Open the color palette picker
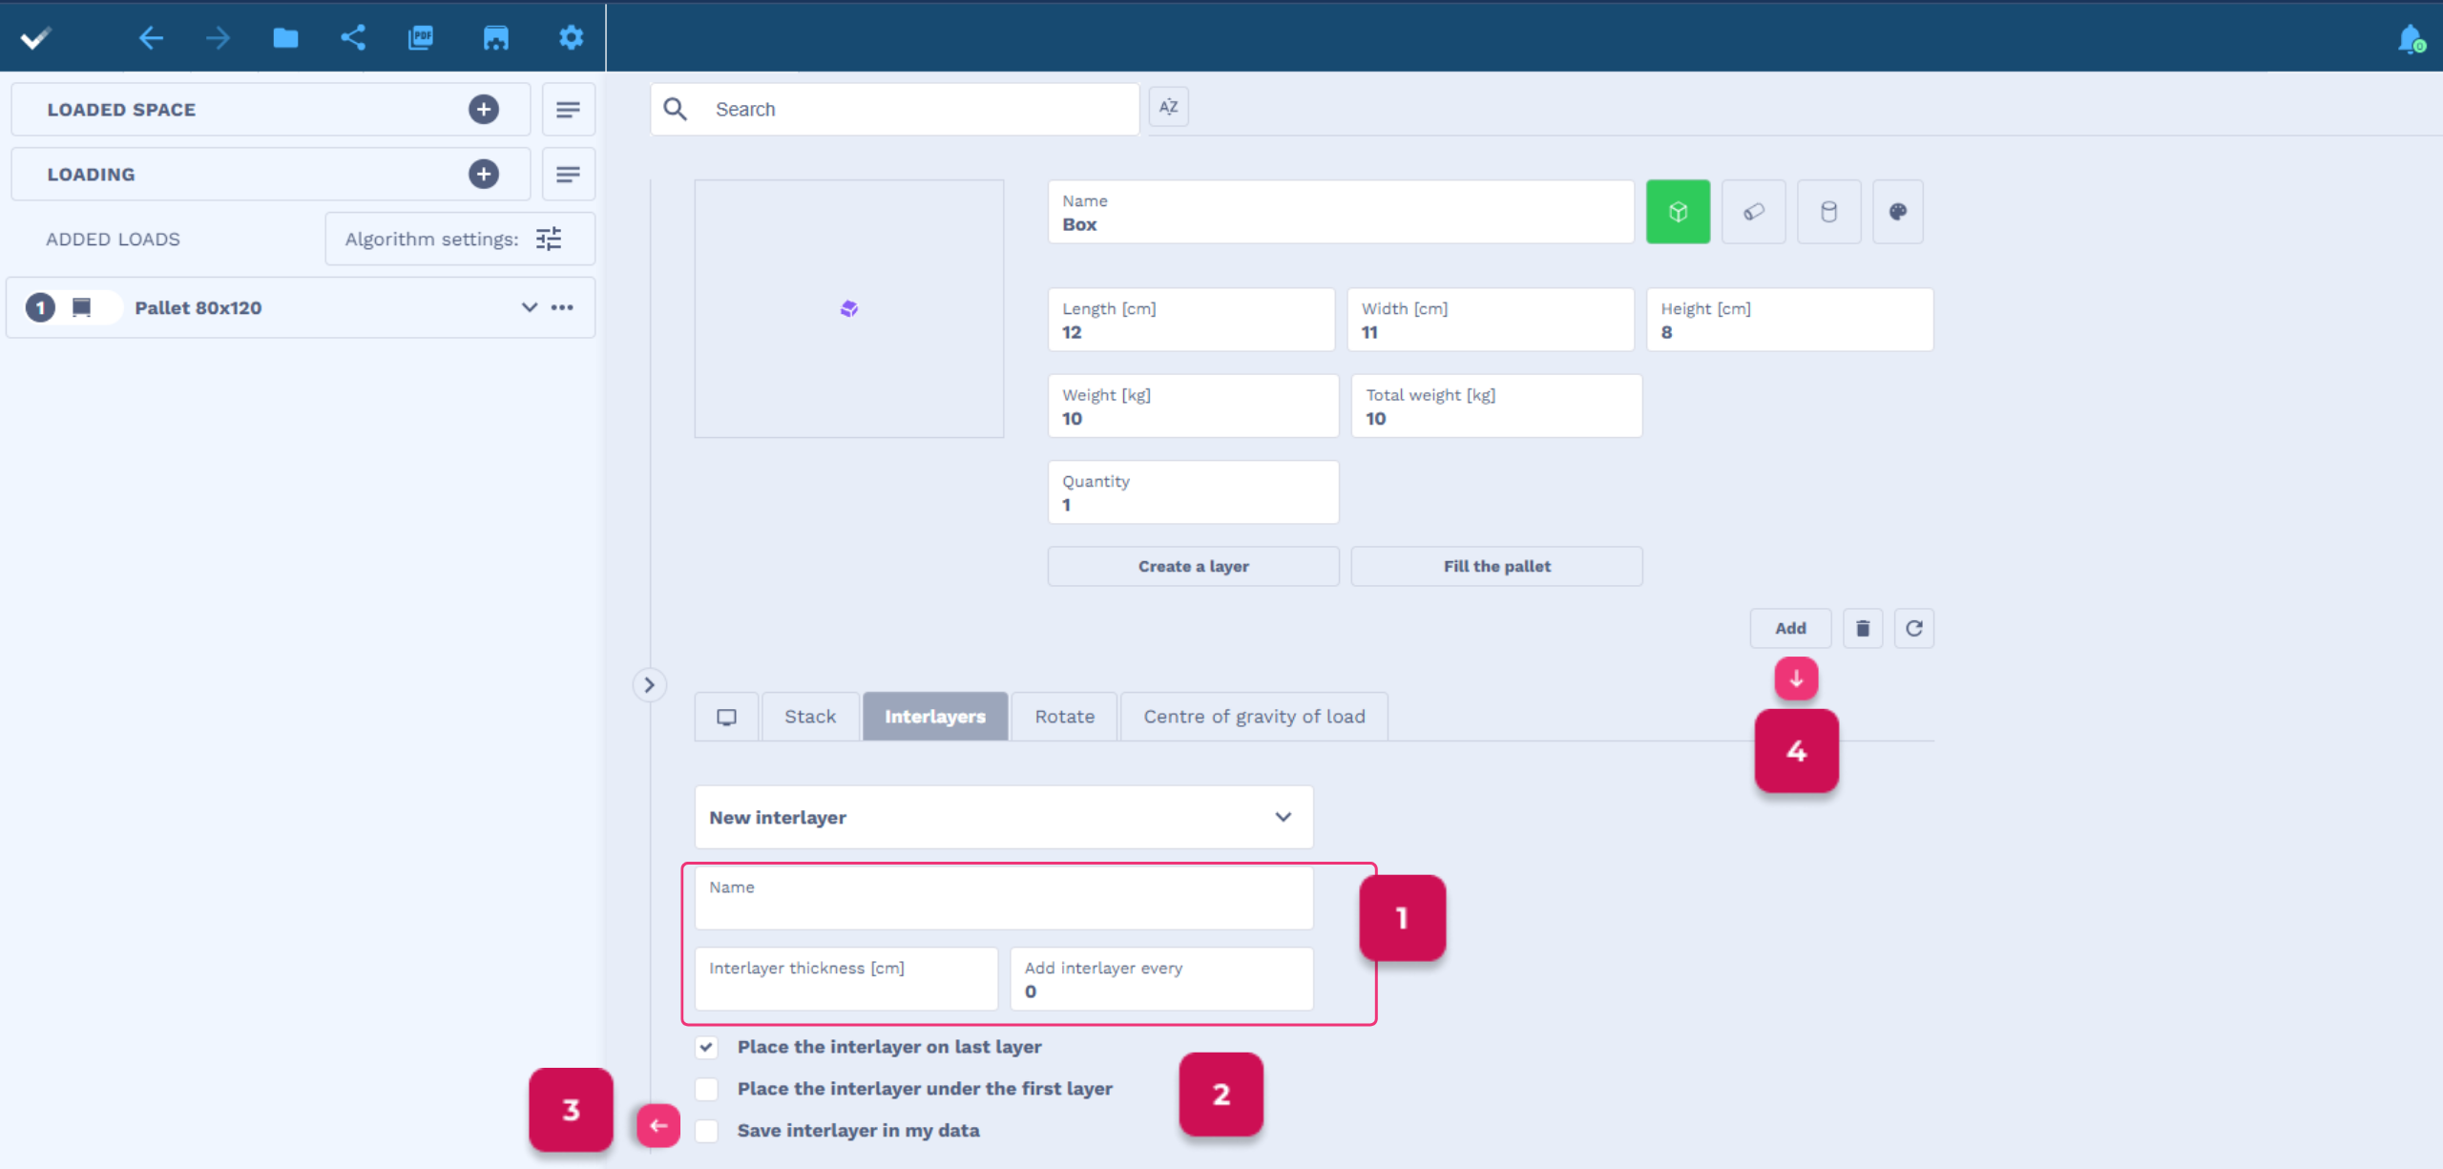2443x1169 pixels. pos(1897,212)
